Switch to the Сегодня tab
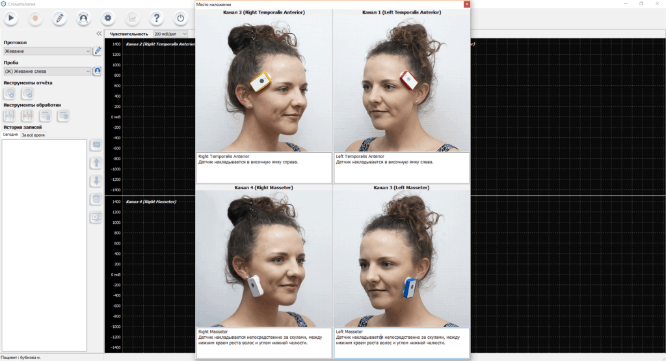 click(x=10, y=135)
